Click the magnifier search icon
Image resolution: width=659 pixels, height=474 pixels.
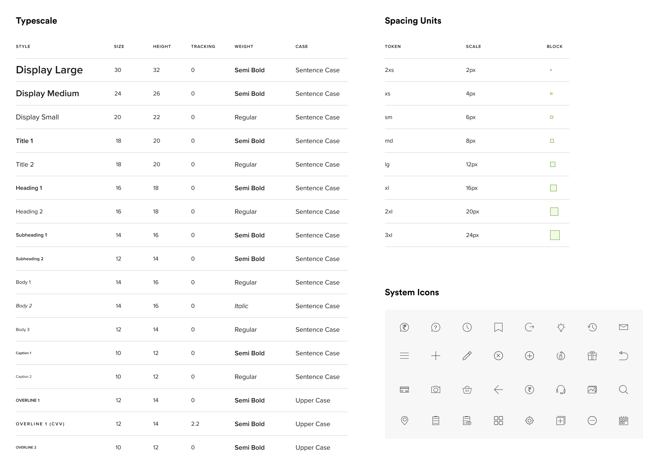[x=624, y=390]
